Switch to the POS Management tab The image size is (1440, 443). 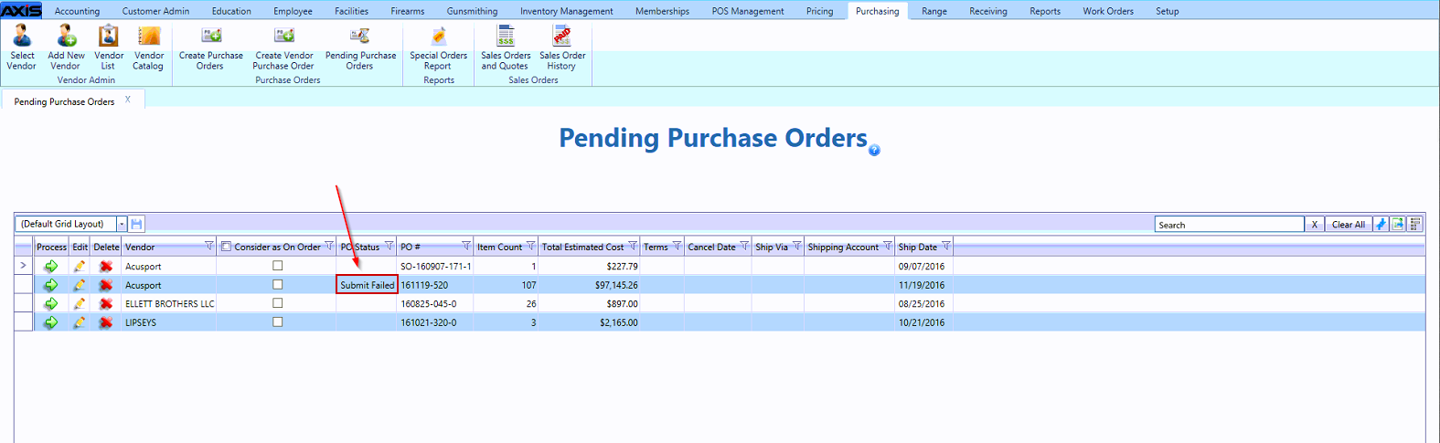click(x=748, y=11)
